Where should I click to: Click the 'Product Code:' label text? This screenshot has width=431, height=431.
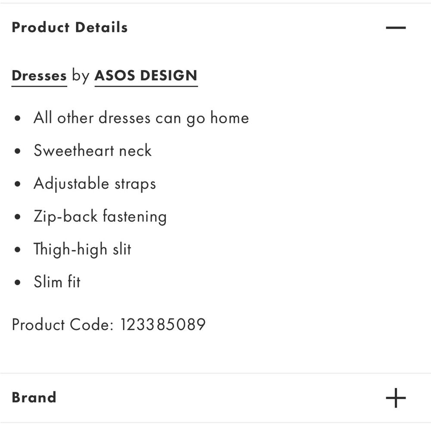(x=62, y=325)
